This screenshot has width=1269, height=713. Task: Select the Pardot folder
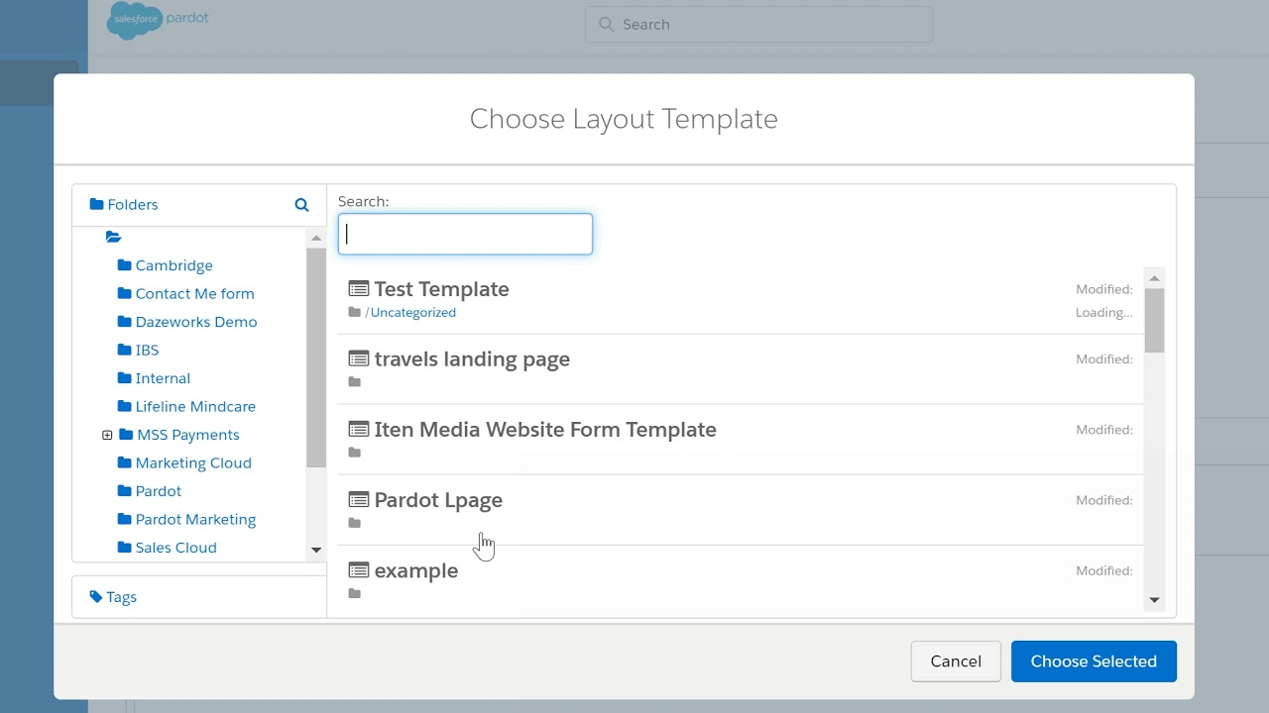coord(159,491)
